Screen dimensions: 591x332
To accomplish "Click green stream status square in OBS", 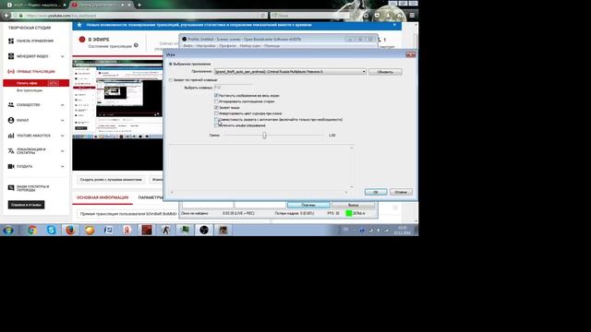I will (349, 213).
